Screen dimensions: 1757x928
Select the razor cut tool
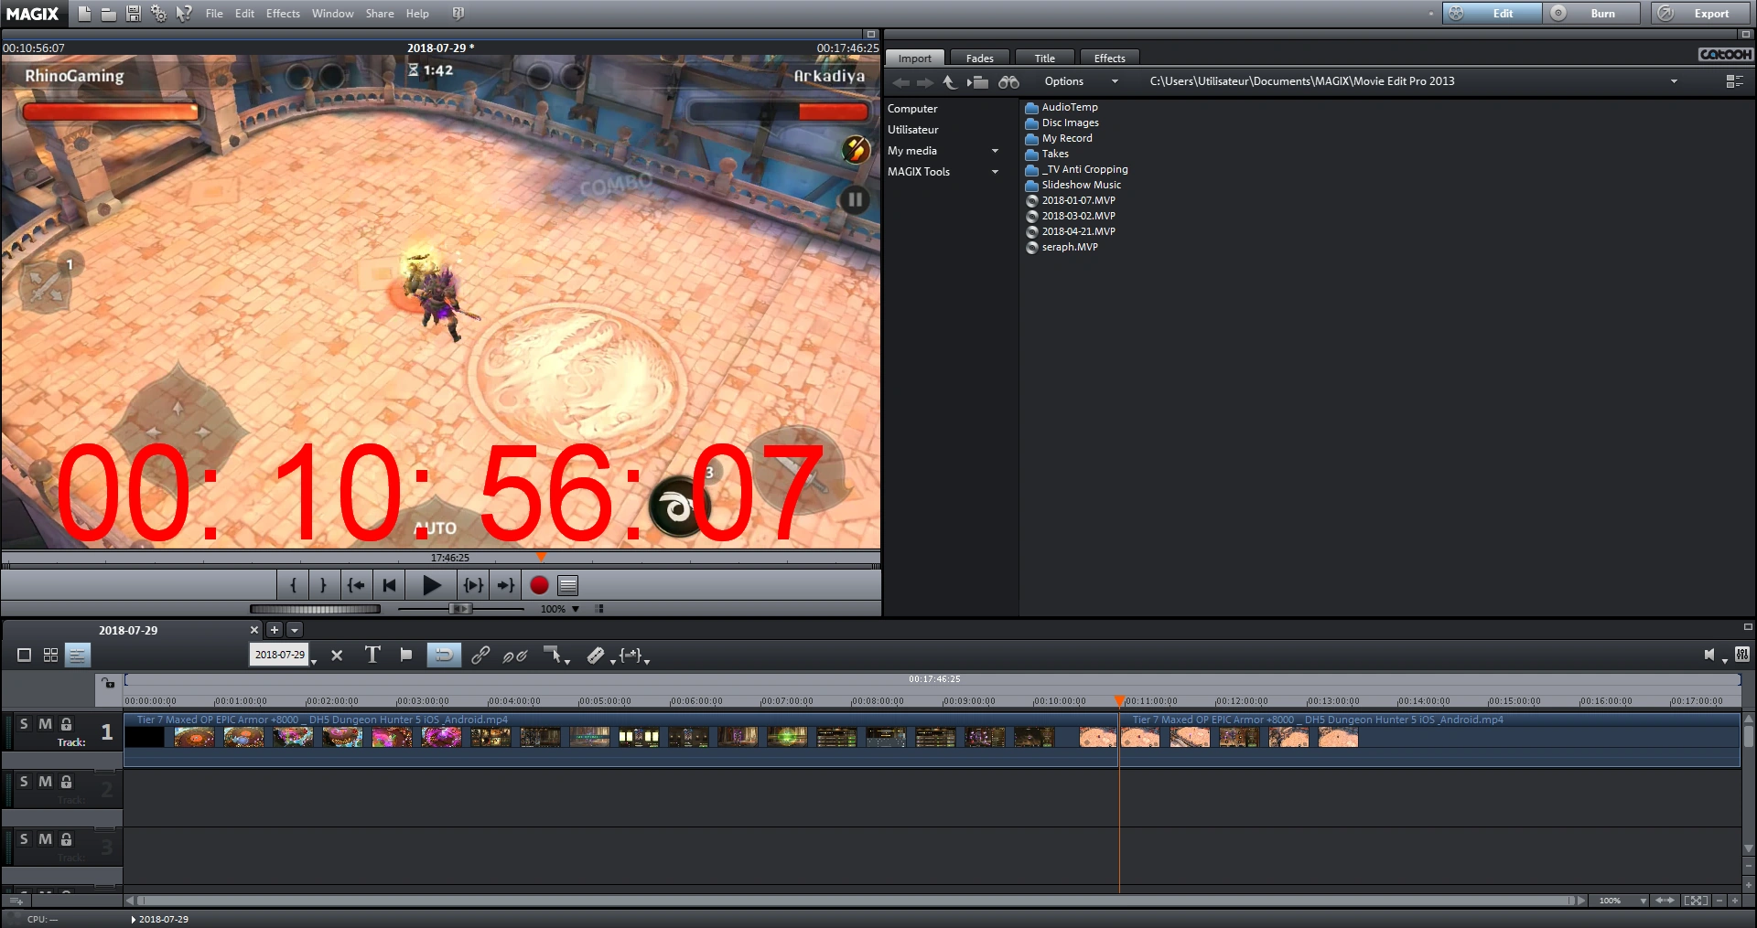coord(596,655)
